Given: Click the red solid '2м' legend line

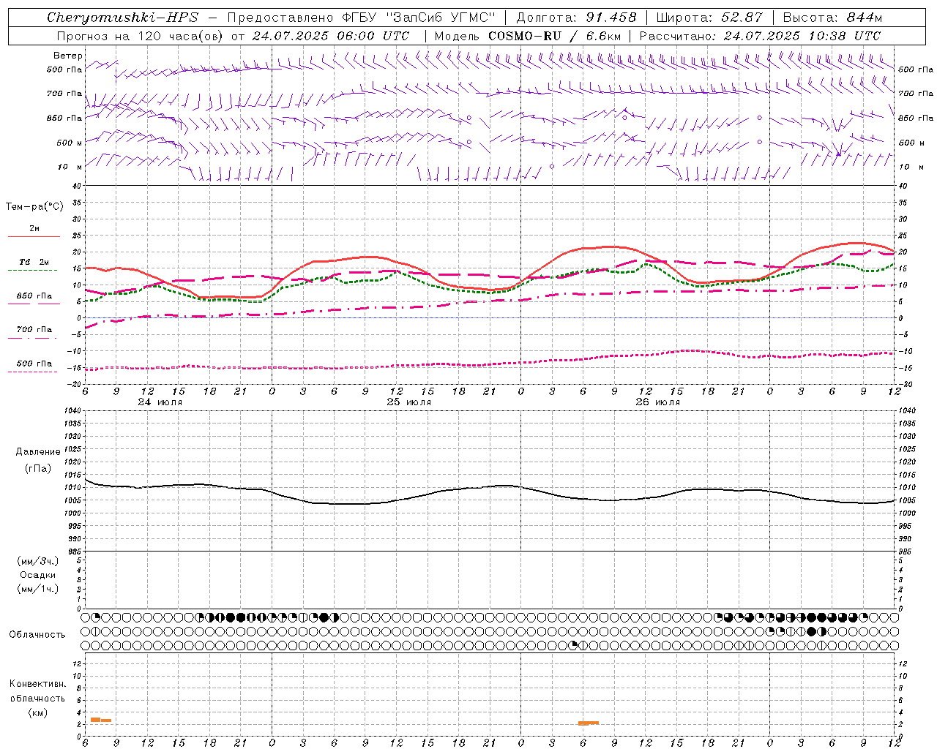Looking at the screenshot, I should tap(34, 236).
